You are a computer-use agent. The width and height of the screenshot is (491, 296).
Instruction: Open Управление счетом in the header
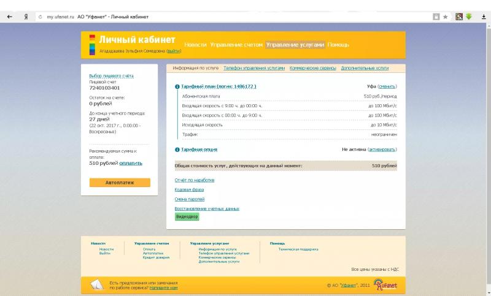[x=236, y=45]
